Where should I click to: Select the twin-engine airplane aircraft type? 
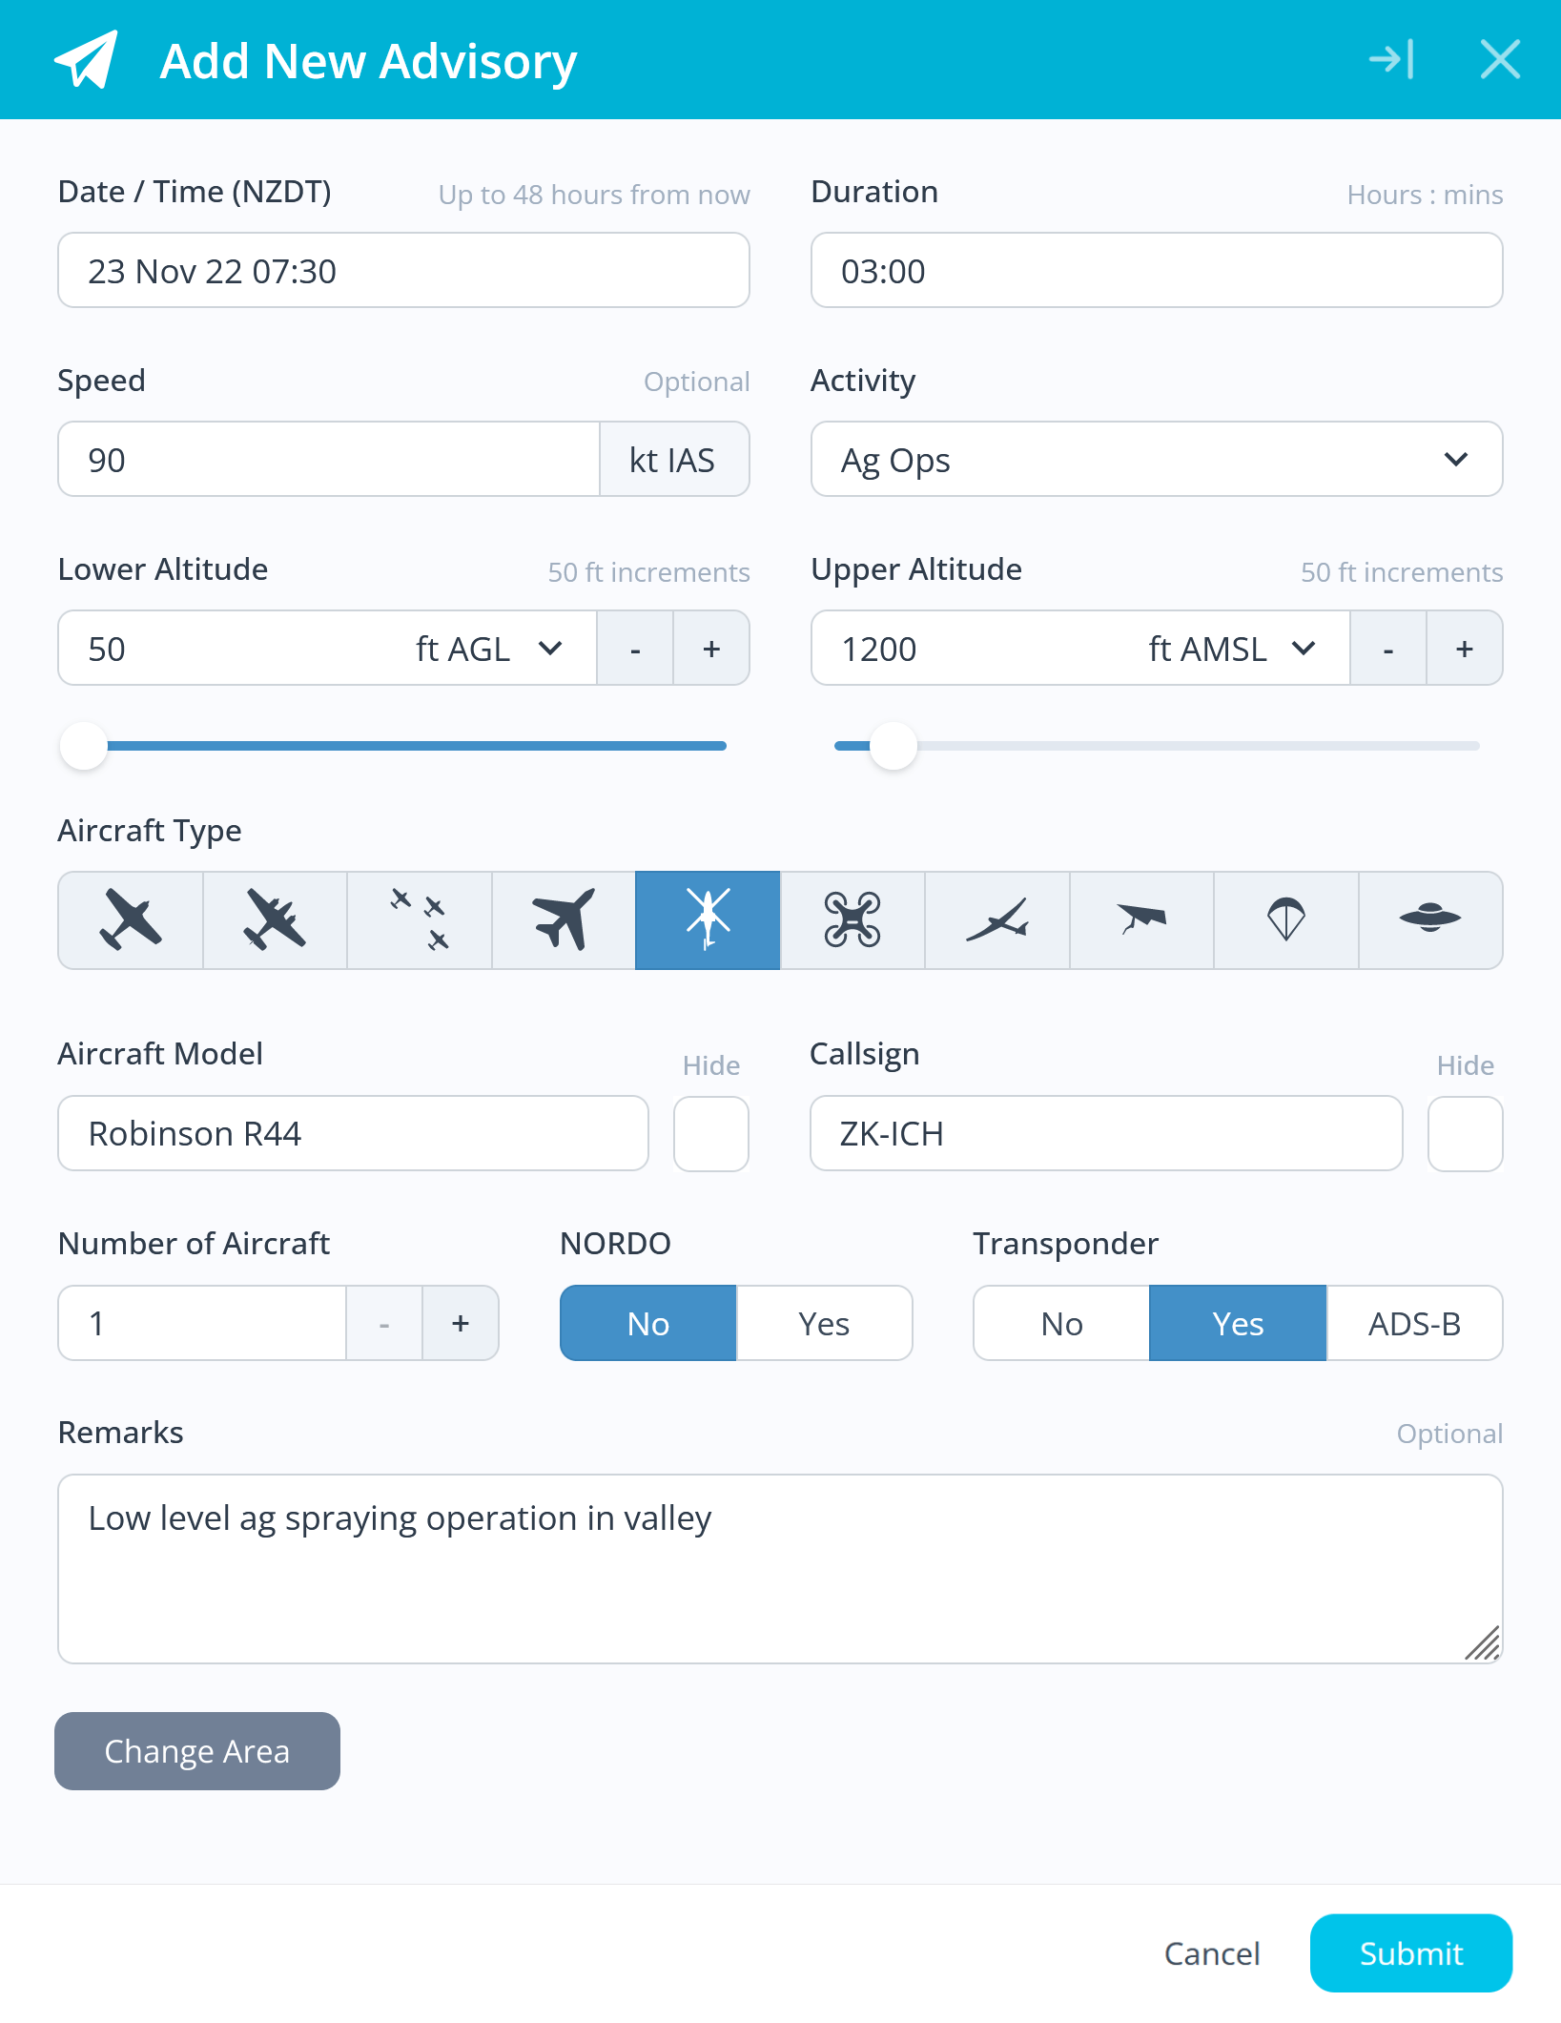tap(275, 919)
